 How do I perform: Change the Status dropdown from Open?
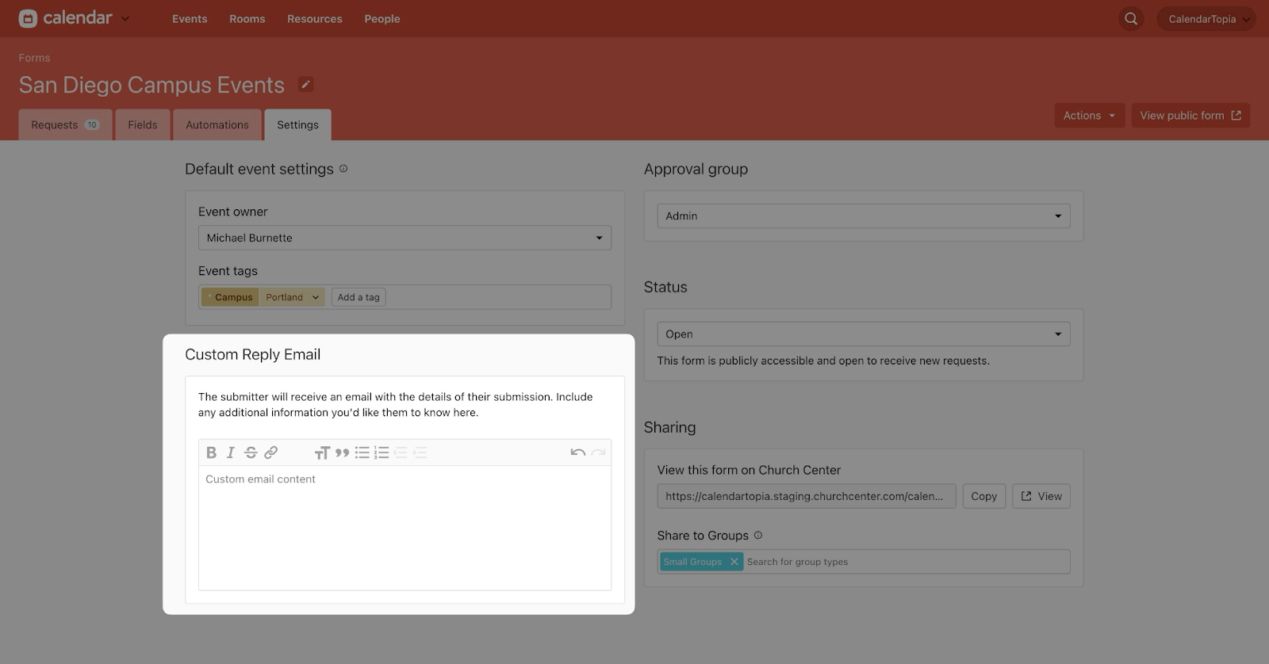[x=863, y=334]
